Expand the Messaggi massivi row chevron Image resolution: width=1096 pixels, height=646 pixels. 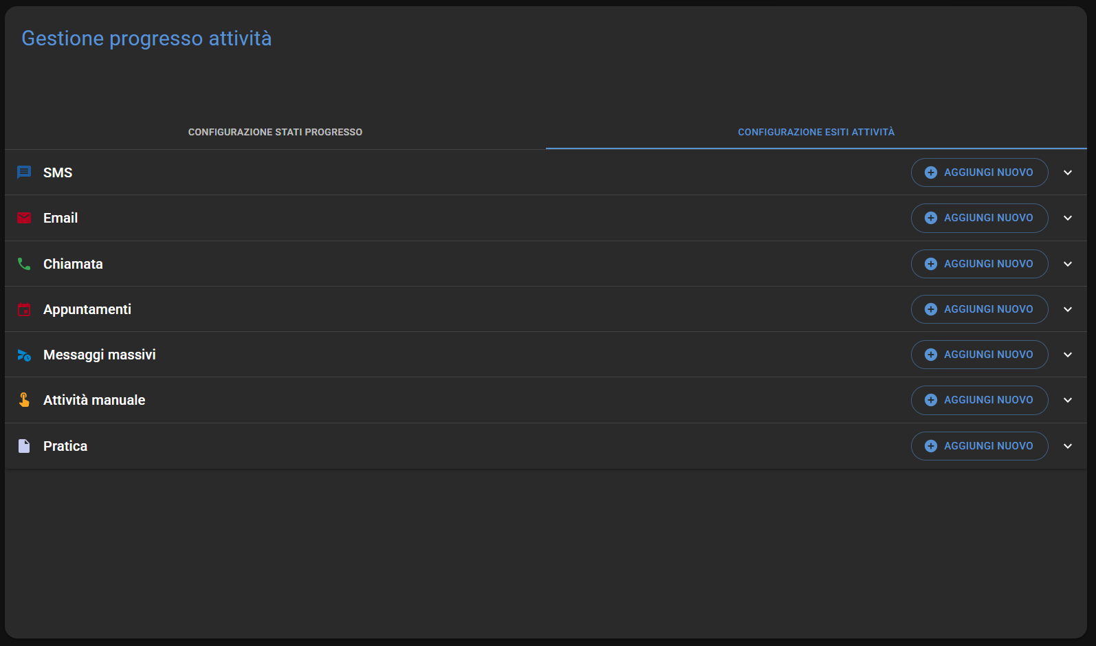[x=1067, y=355]
